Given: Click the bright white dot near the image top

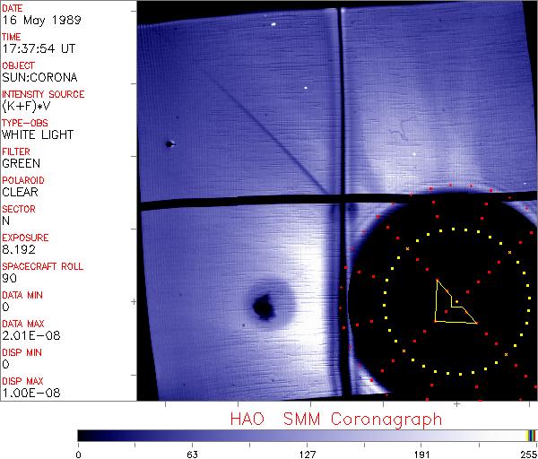Looking at the screenshot, I should pyautogui.click(x=273, y=24).
